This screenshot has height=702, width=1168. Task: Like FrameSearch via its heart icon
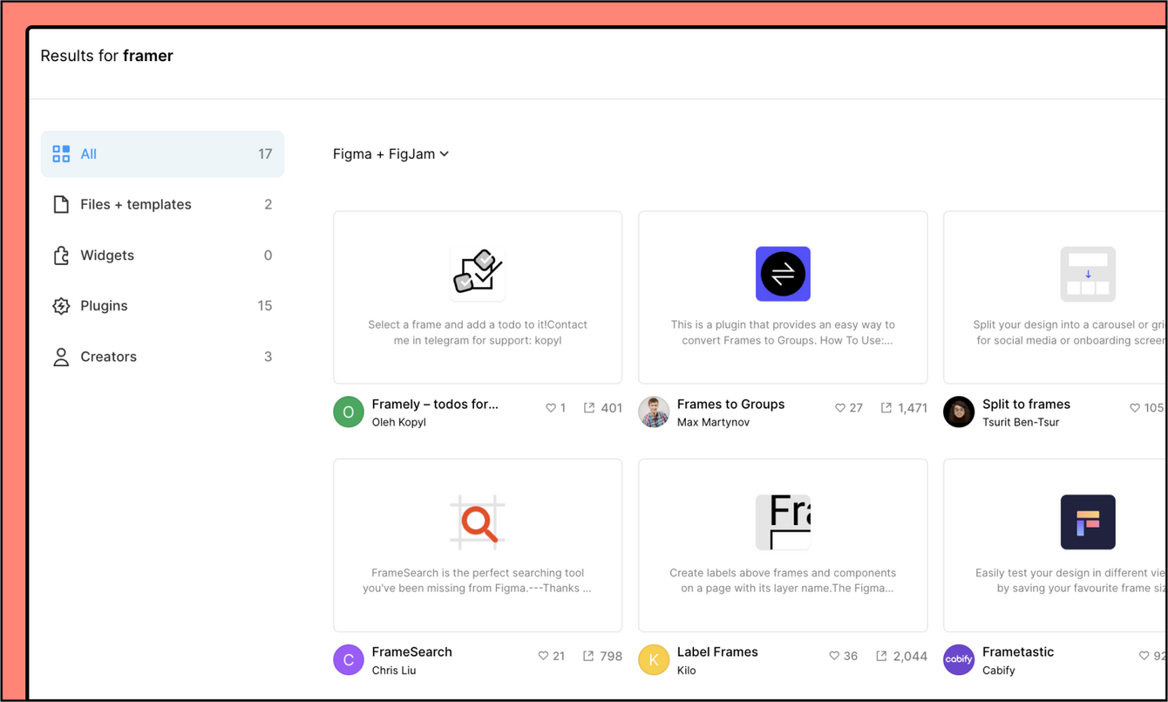click(x=544, y=656)
